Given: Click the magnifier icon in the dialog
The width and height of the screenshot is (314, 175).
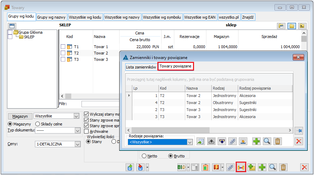Looking at the screenshot, I should (267, 142).
